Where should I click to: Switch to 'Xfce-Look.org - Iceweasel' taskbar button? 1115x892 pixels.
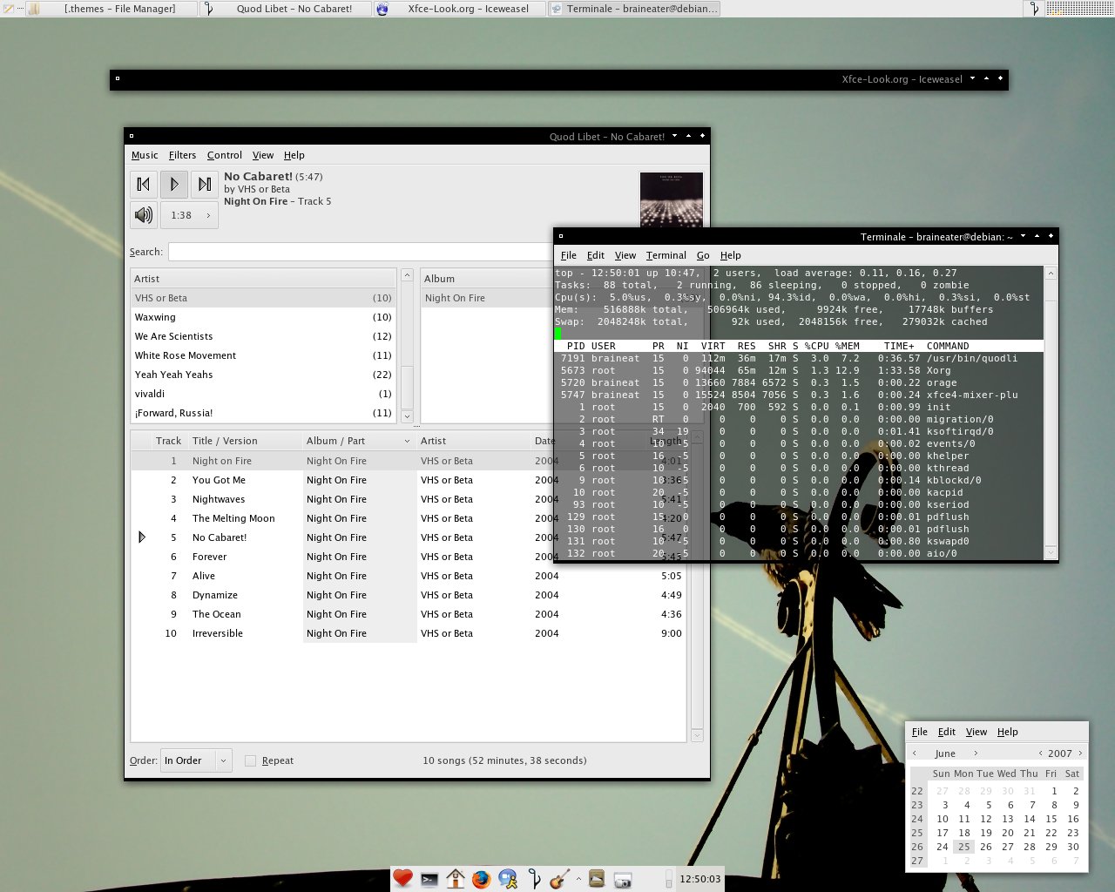pyautogui.click(x=460, y=9)
